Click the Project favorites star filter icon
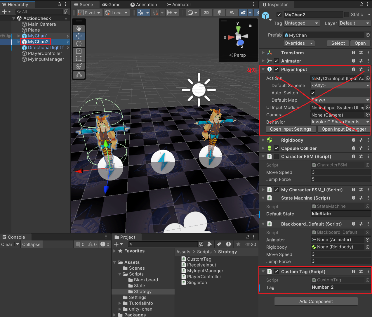Screen dimensions: 372x317 [238, 244]
